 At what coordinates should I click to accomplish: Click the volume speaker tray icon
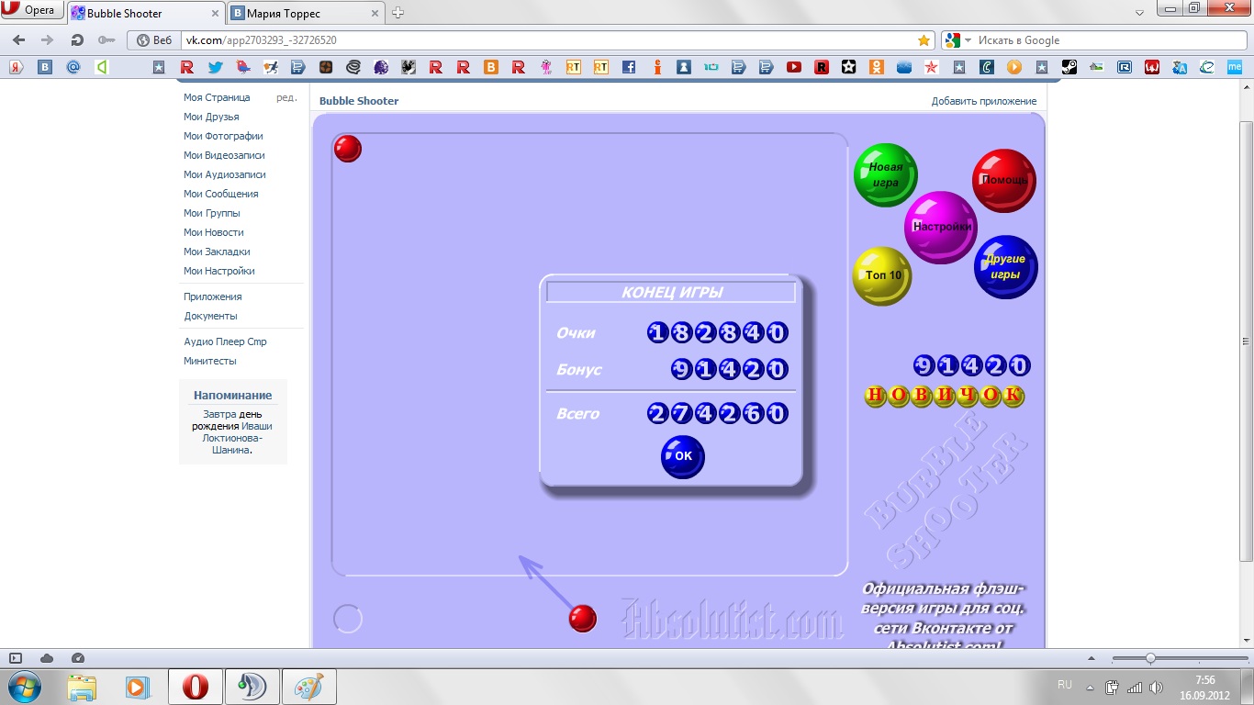[1158, 687]
